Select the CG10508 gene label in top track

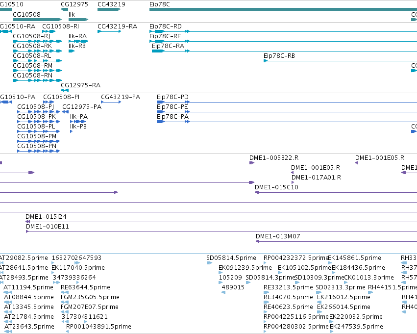pos(26,14)
